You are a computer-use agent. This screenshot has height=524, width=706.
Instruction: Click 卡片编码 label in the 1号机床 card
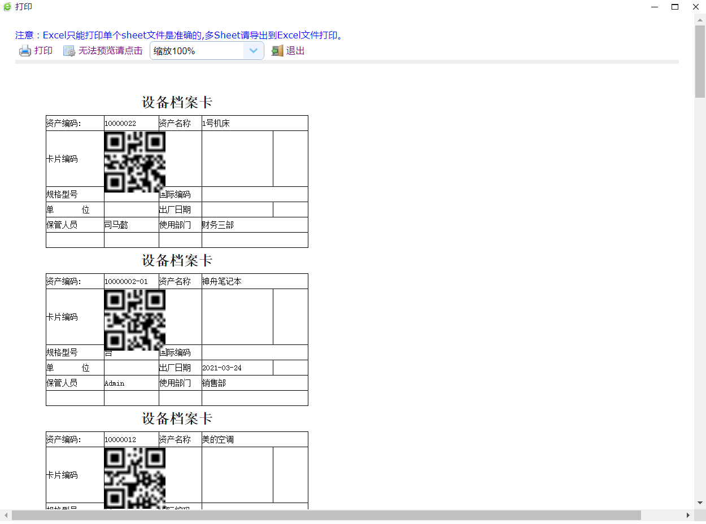point(62,159)
